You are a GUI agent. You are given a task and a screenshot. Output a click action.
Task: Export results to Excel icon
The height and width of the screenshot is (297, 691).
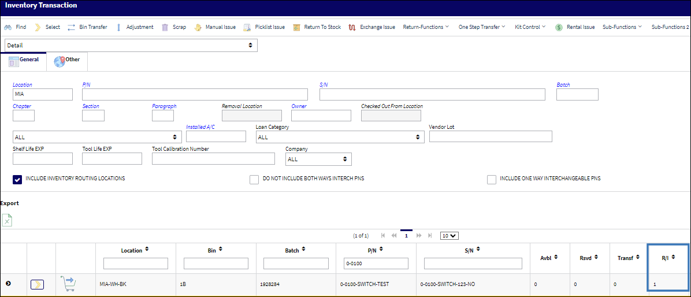pyautogui.click(x=7, y=220)
